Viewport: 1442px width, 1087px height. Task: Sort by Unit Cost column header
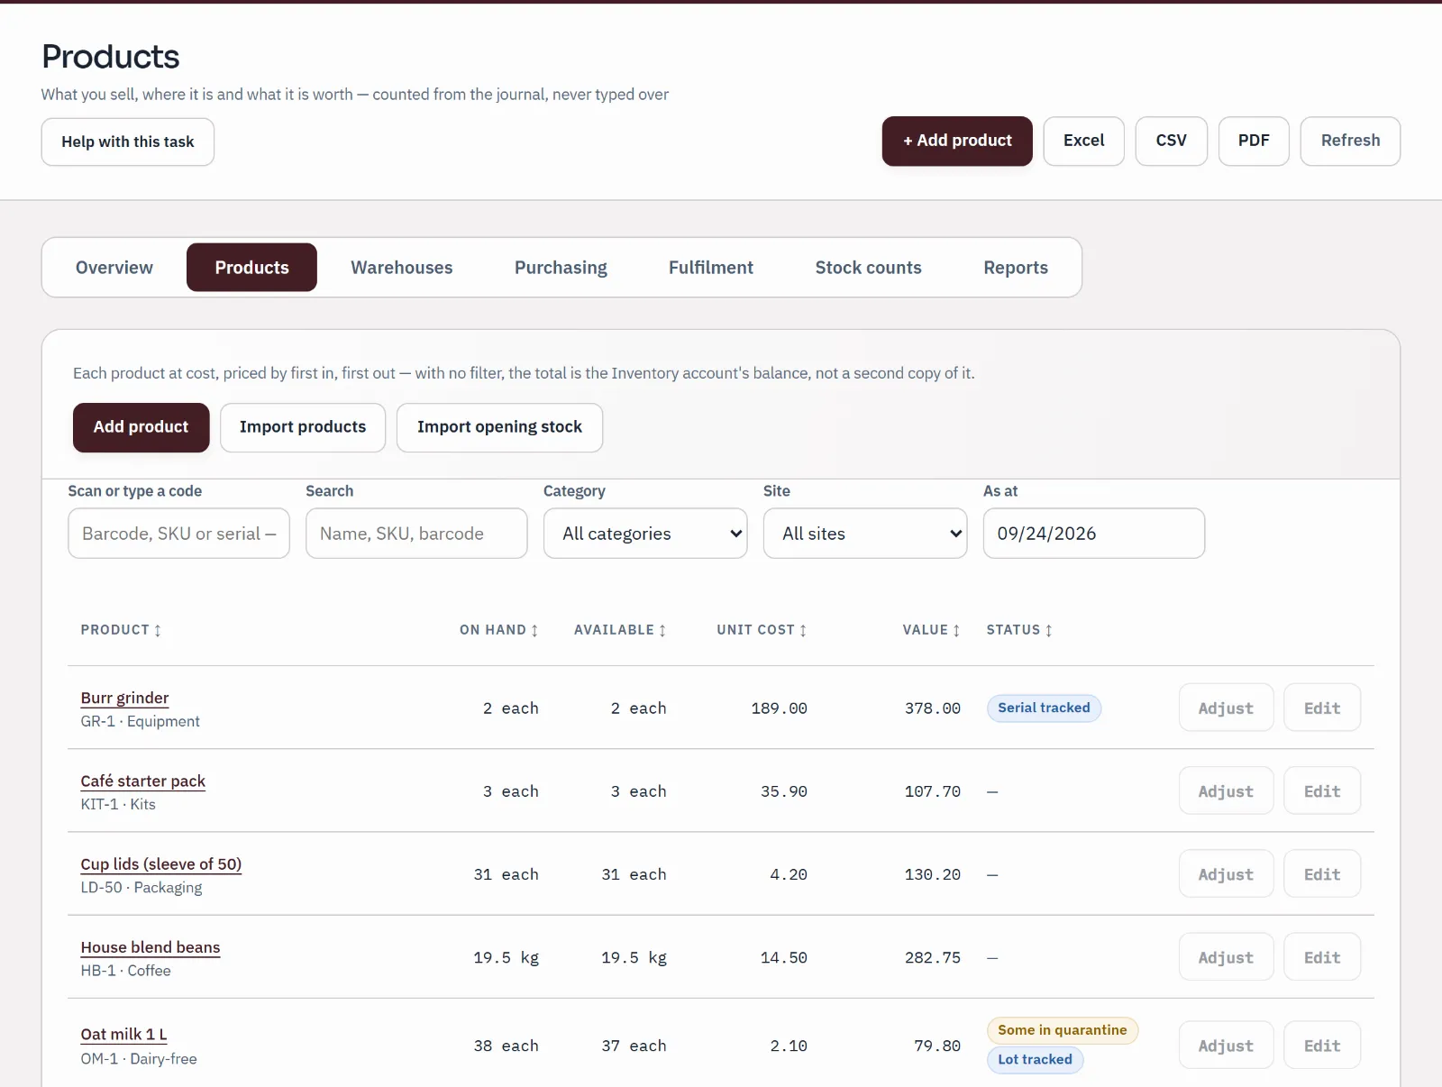pos(762,630)
